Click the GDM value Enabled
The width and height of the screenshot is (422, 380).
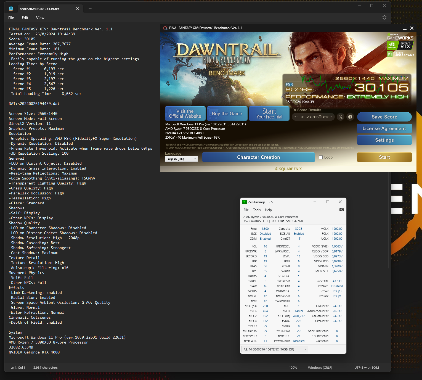tap(265, 239)
